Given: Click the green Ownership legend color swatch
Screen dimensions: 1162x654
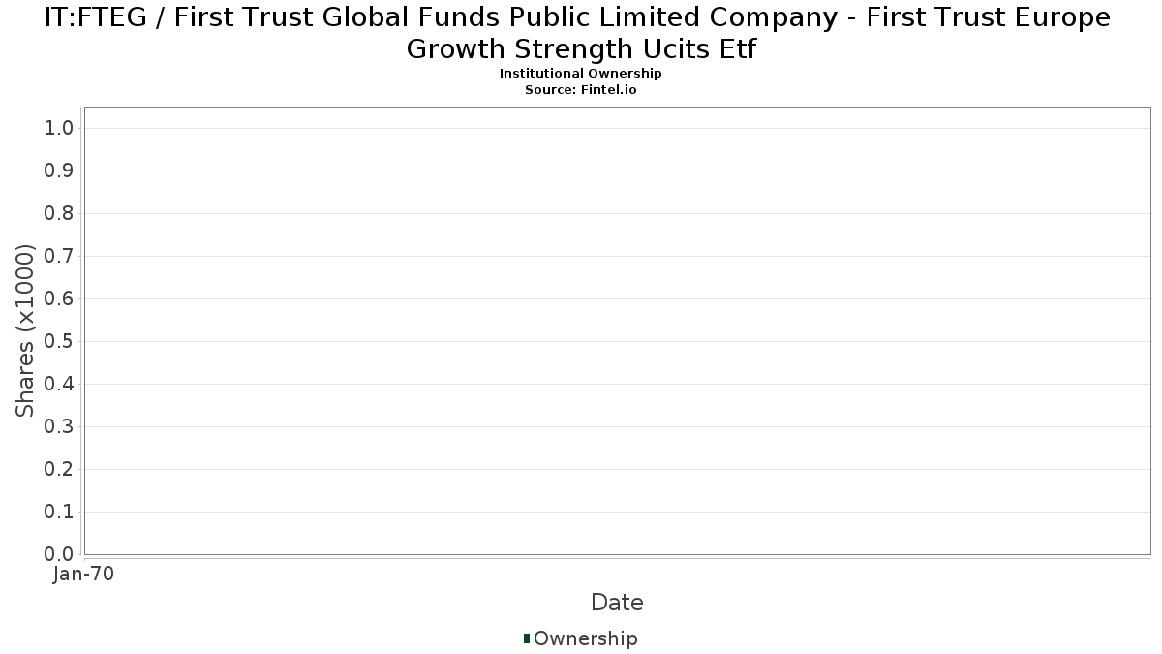Looking at the screenshot, I should [x=527, y=638].
